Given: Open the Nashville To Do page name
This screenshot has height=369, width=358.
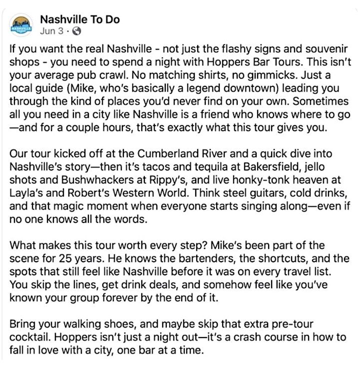Looking at the screenshot, I should click(79, 20).
